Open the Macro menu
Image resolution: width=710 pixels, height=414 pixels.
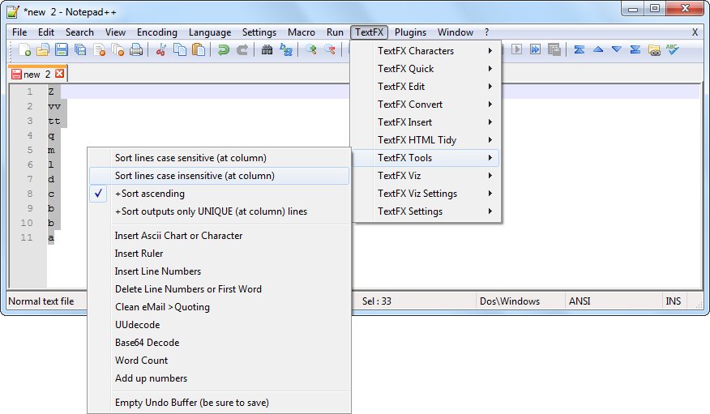(x=302, y=32)
